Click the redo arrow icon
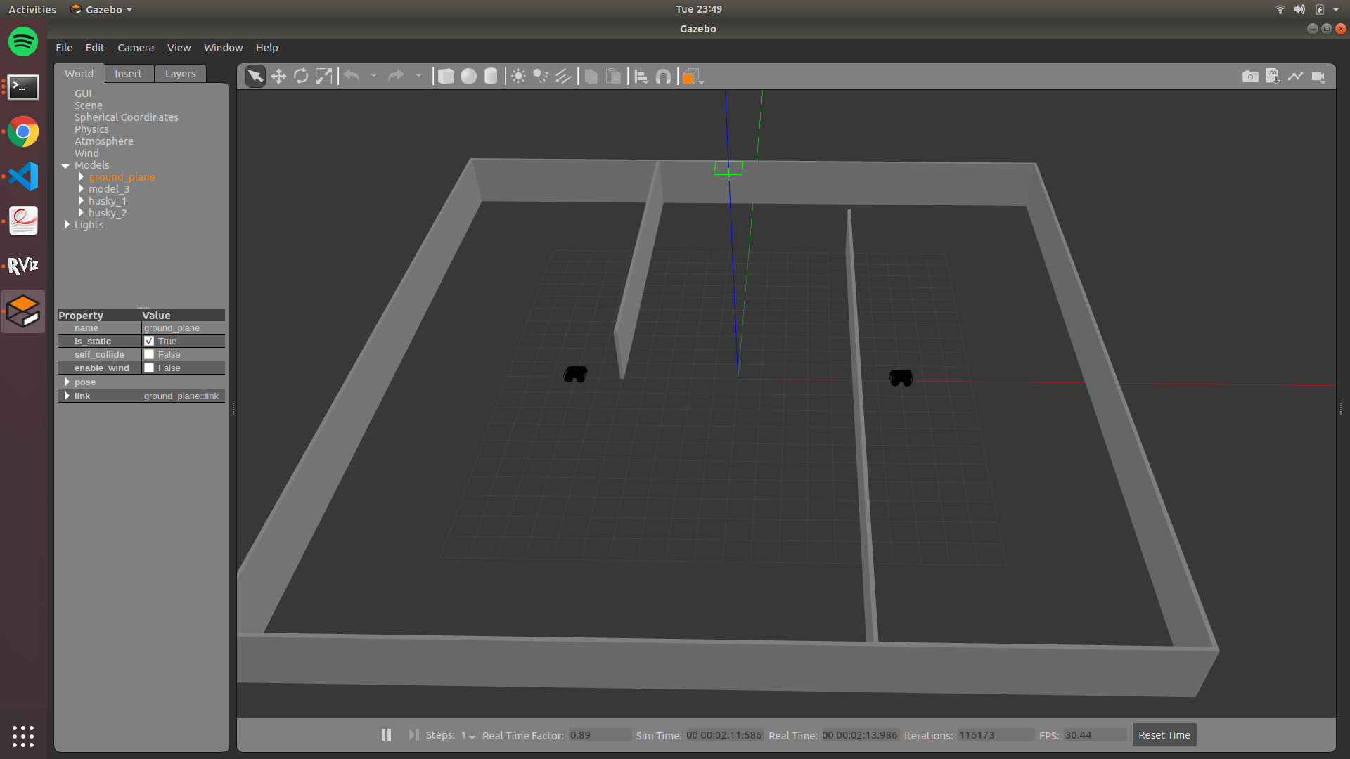The width and height of the screenshot is (1350, 759). point(397,76)
